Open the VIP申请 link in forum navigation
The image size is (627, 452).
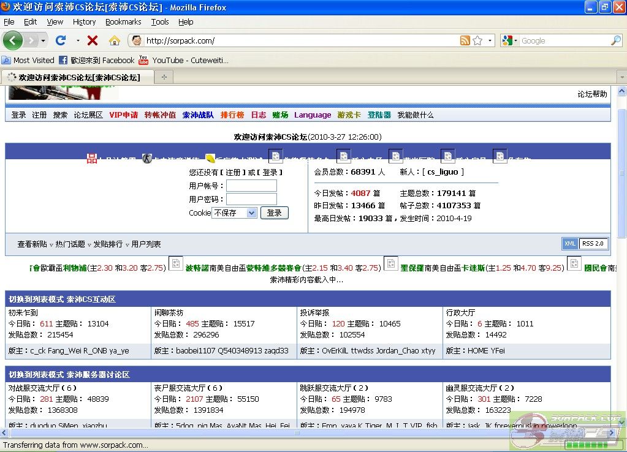pyautogui.click(x=124, y=115)
